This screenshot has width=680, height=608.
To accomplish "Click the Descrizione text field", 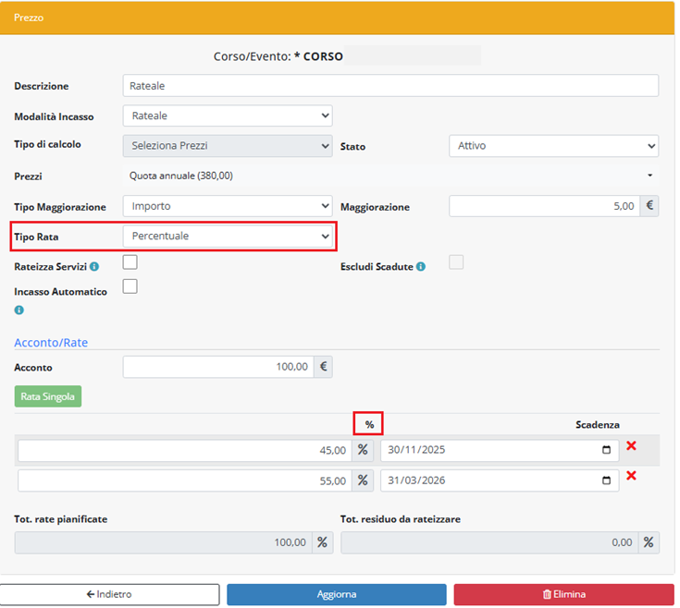I will coord(390,86).
